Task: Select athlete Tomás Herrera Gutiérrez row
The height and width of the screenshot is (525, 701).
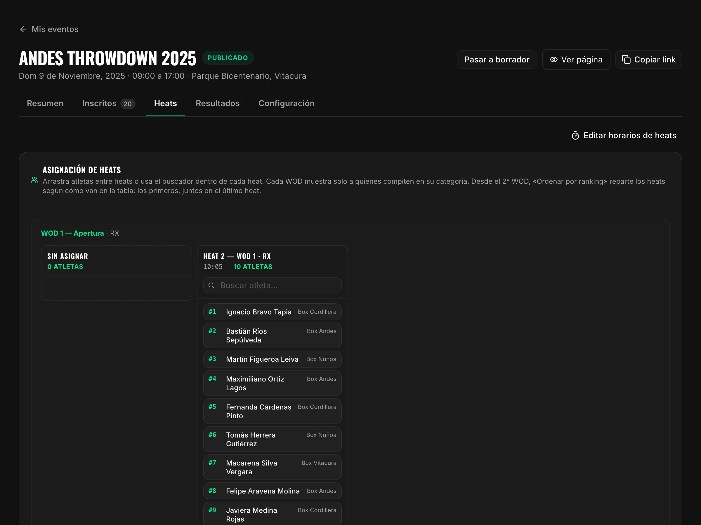Action: tap(272, 439)
